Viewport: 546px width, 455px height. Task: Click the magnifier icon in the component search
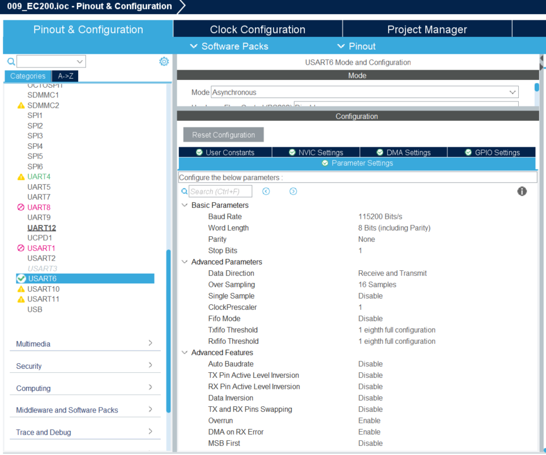(x=11, y=61)
